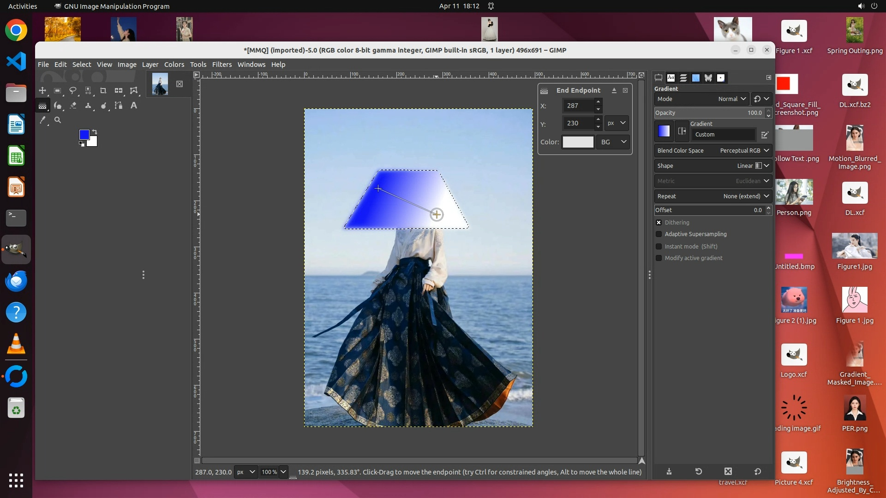Screen dimensions: 886x498
Task: Click the Custom gradient name field
Action: click(723, 135)
